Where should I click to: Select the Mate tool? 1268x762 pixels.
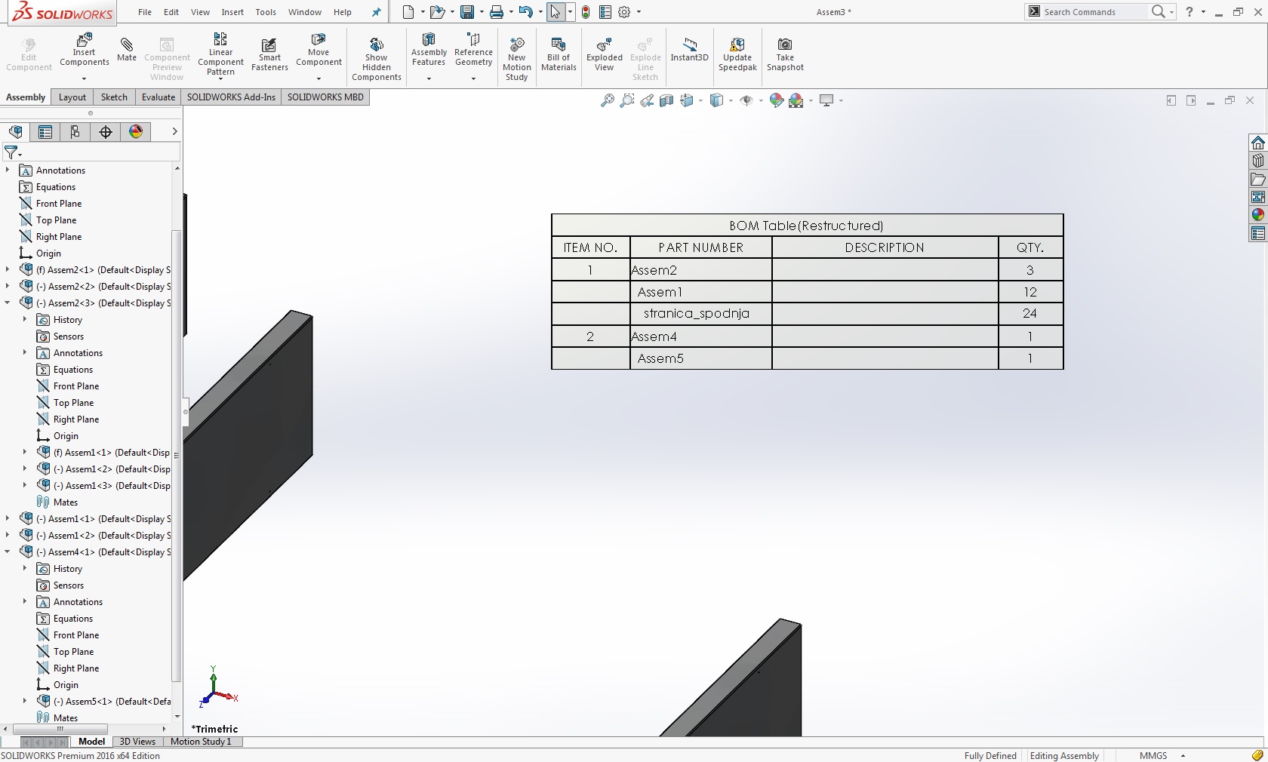(127, 48)
